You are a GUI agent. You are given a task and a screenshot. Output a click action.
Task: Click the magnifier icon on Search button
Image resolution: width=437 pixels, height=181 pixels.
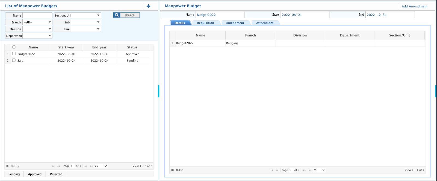[117, 15]
